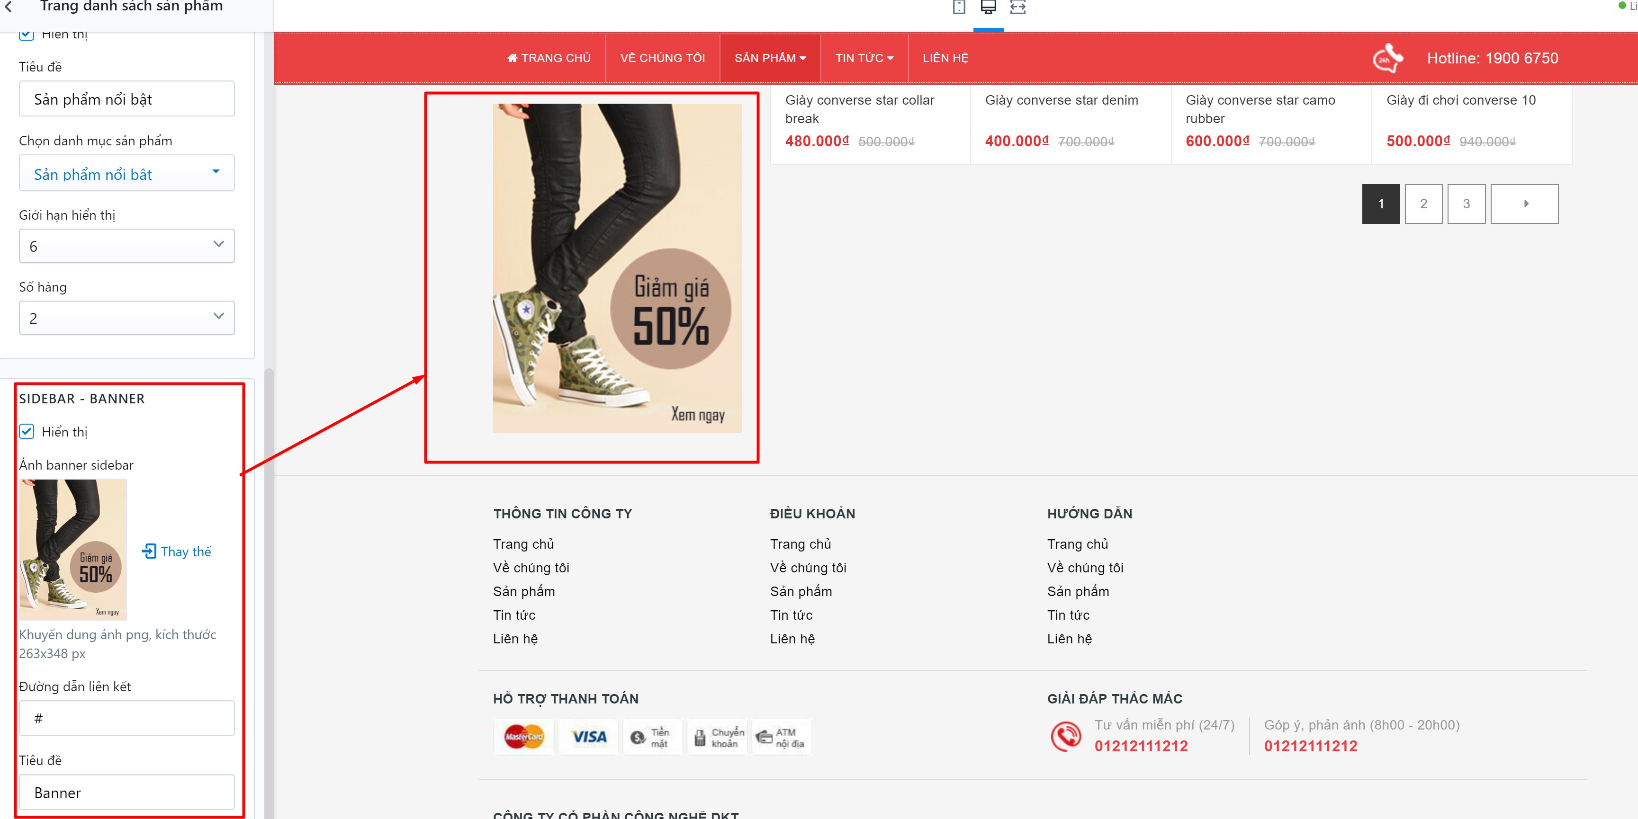This screenshot has width=1638, height=819.
Task: Open product Giày converse star camo rubber
Action: pyautogui.click(x=1260, y=109)
